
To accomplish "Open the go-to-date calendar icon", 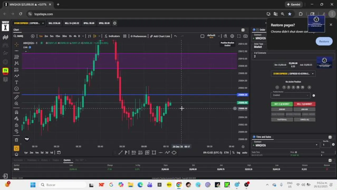I will coord(59,153).
